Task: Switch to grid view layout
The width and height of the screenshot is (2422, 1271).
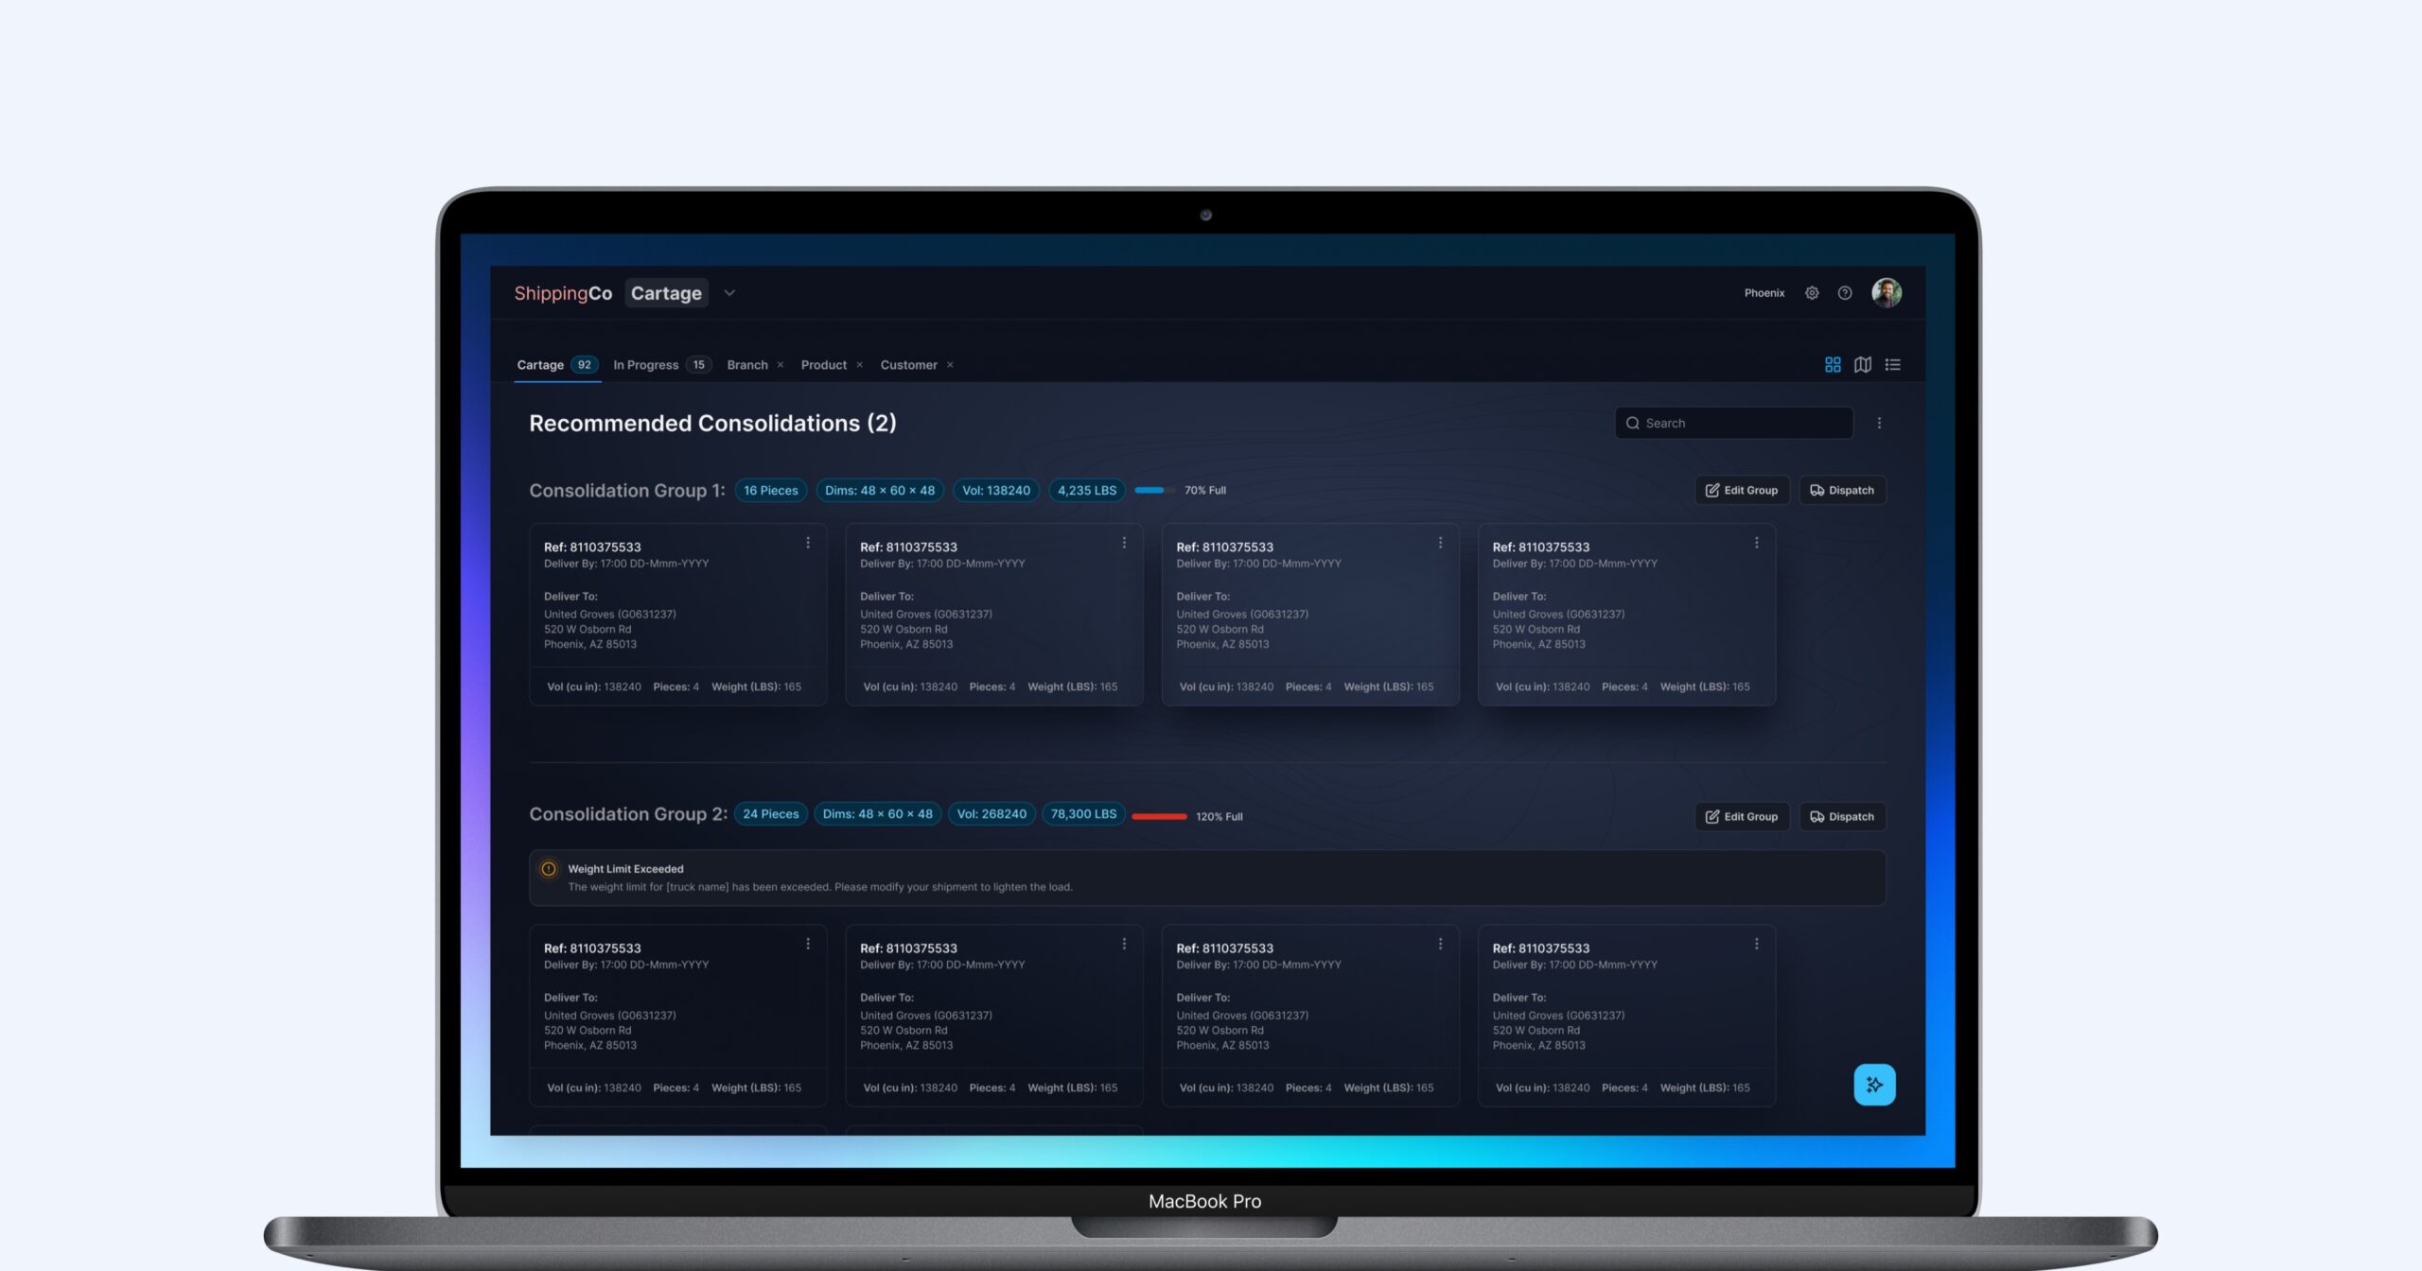Action: click(1832, 365)
